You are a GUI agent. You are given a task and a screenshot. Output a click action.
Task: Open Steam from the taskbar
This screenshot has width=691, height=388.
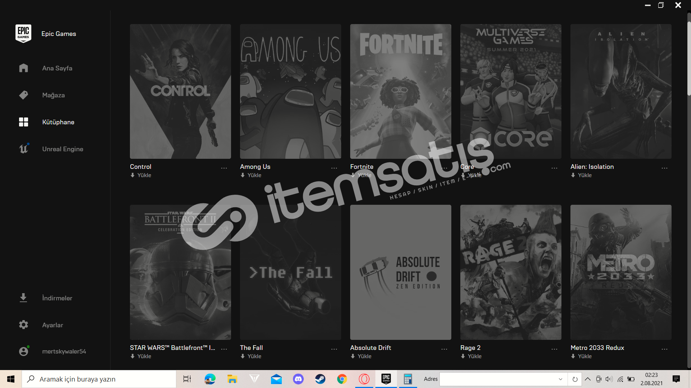point(320,379)
